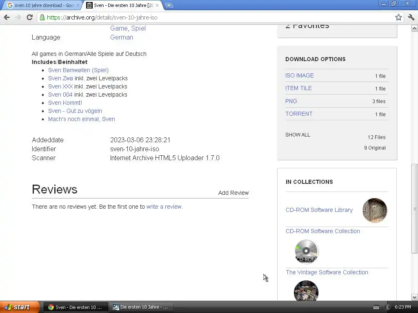Click the Addeddate value 2023-03-06 23:28:21
Image resolution: width=418 pixels, height=313 pixels.
[140, 140]
